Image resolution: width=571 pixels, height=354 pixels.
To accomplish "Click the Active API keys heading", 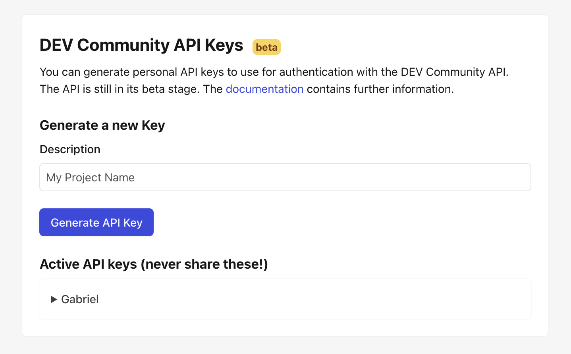I will point(154,264).
